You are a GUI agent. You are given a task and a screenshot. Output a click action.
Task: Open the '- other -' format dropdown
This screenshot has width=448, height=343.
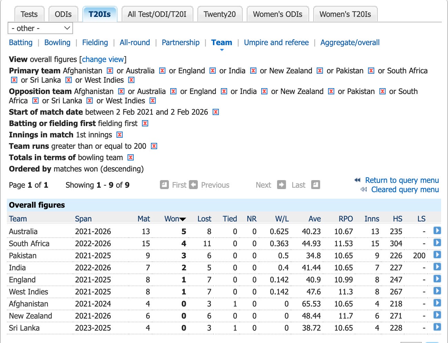(x=40, y=28)
